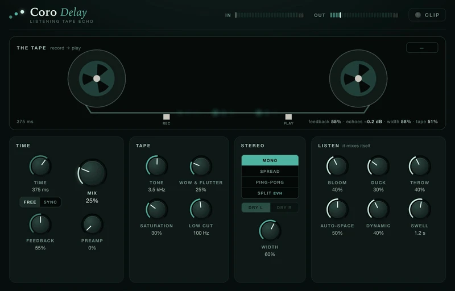Select FREE time mode
This screenshot has height=291, width=455.
[x=30, y=202]
